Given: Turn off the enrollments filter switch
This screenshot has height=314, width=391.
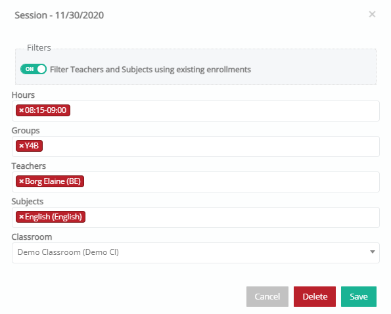Looking at the screenshot, I should (x=34, y=69).
